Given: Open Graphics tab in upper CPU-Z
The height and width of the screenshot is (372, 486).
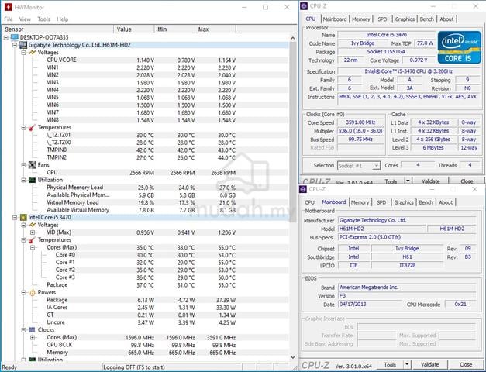Looking at the screenshot, I should [x=405, y=19].
